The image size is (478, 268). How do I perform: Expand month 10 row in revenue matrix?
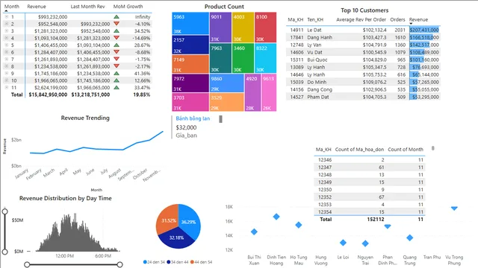(x=7, y=80)
